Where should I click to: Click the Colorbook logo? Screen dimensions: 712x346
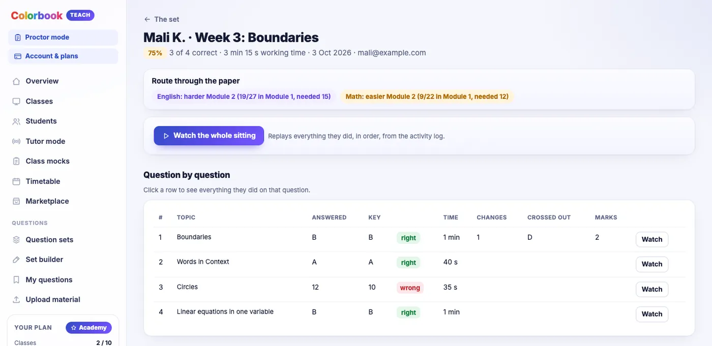pos(37,15)
